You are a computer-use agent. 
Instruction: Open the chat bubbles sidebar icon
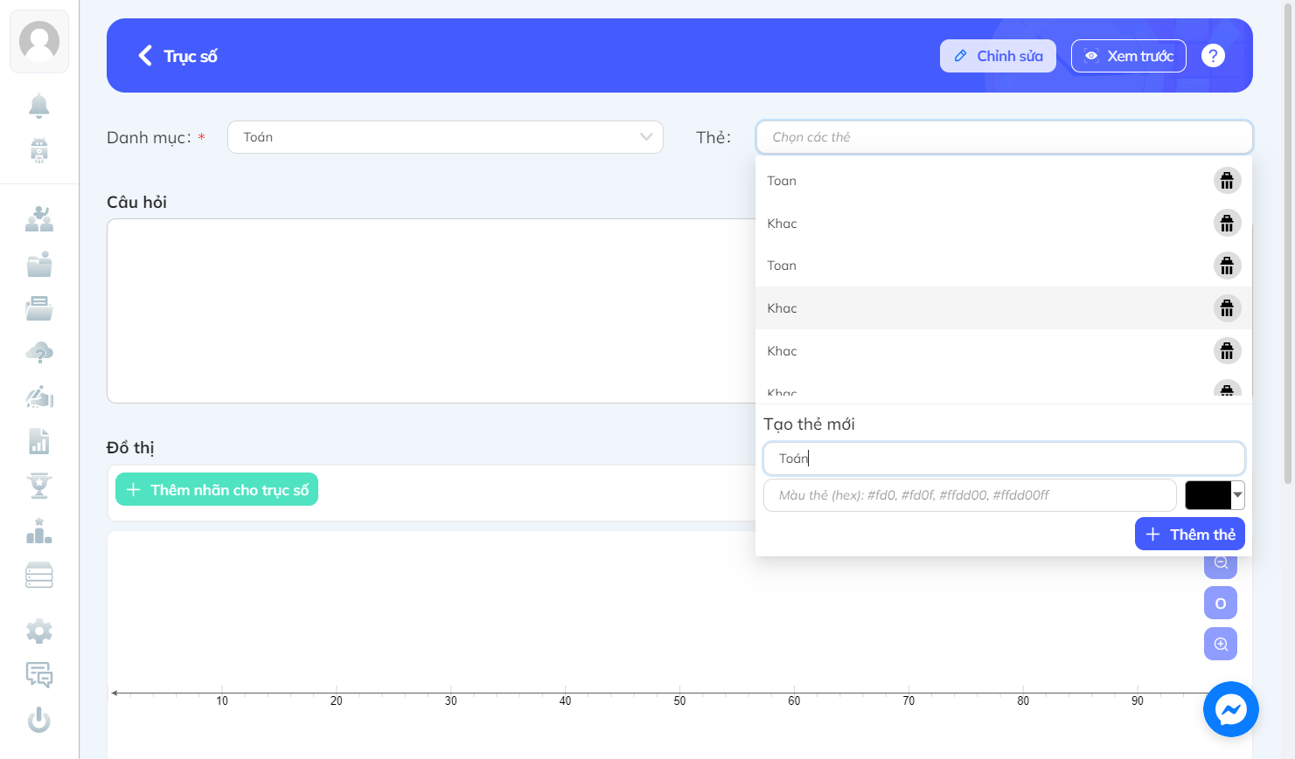click(x=39, y=675)
